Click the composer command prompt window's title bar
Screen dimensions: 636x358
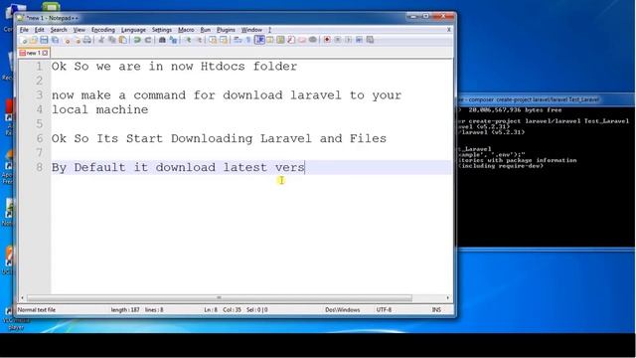[546, 99]
